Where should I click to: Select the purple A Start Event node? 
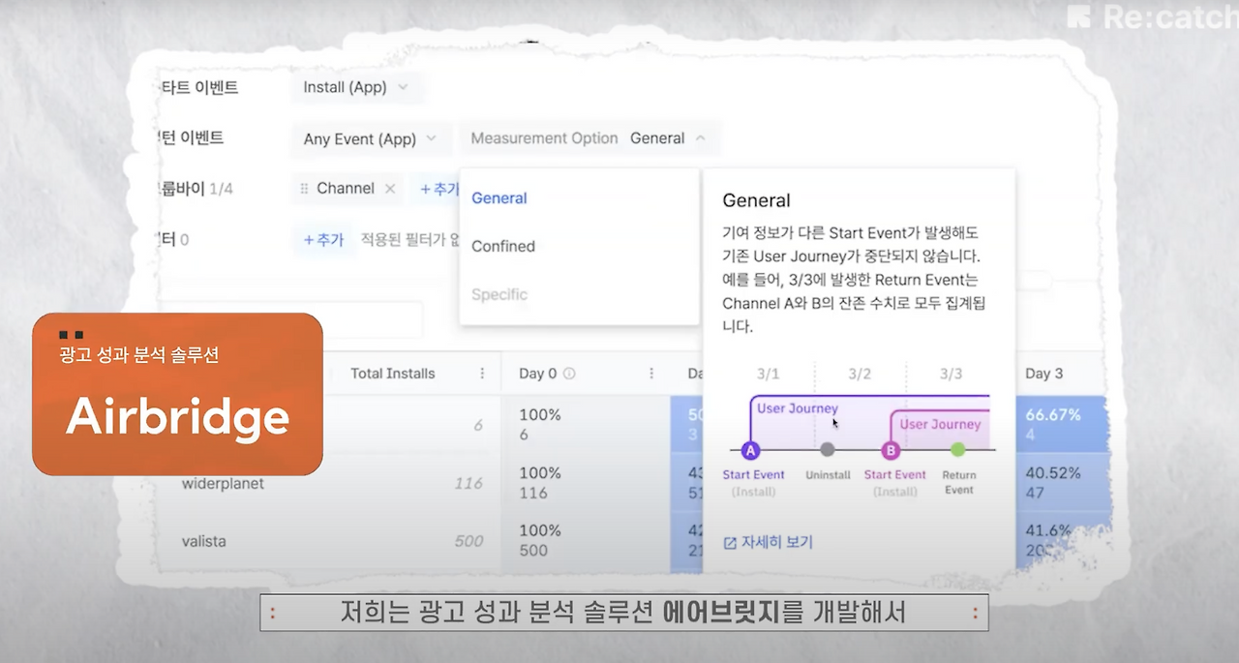pyautogui.click(x=749, y=450)
